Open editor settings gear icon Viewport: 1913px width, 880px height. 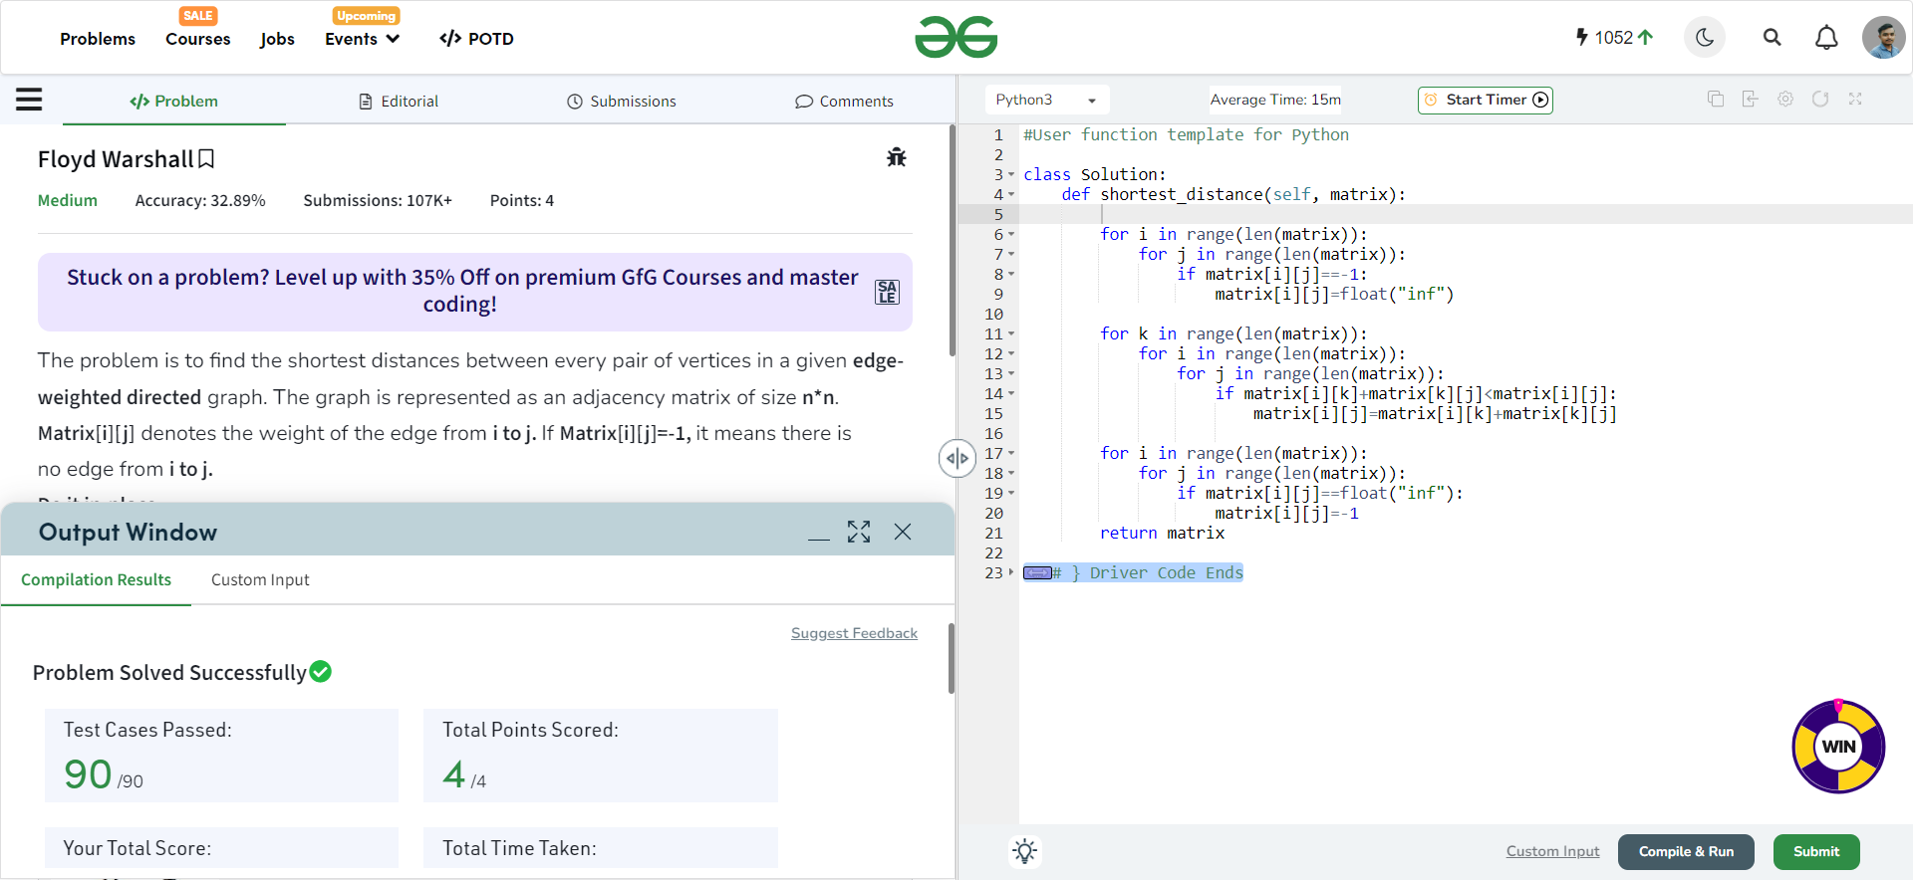[1785, 99]
